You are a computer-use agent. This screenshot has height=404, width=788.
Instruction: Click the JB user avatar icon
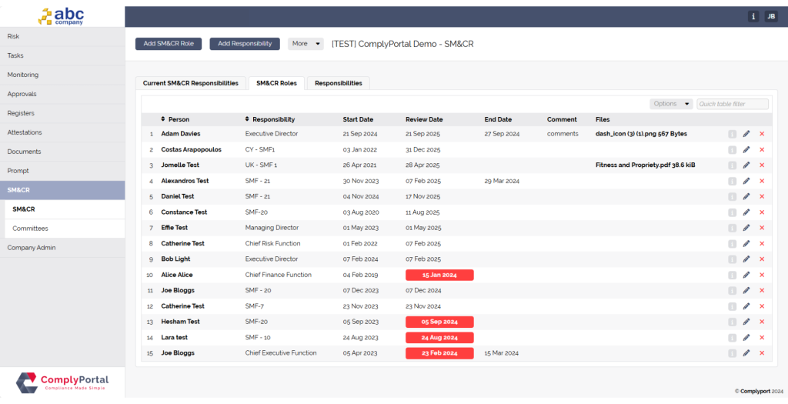(770, 16)
